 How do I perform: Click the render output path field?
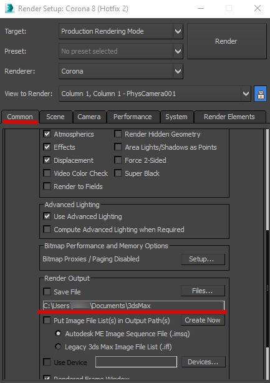[x=133, y=306]
